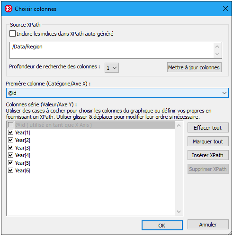The image size is (233, 236).
Task: Click the XPath field scroll up arrow
Action: pos(217,47)
